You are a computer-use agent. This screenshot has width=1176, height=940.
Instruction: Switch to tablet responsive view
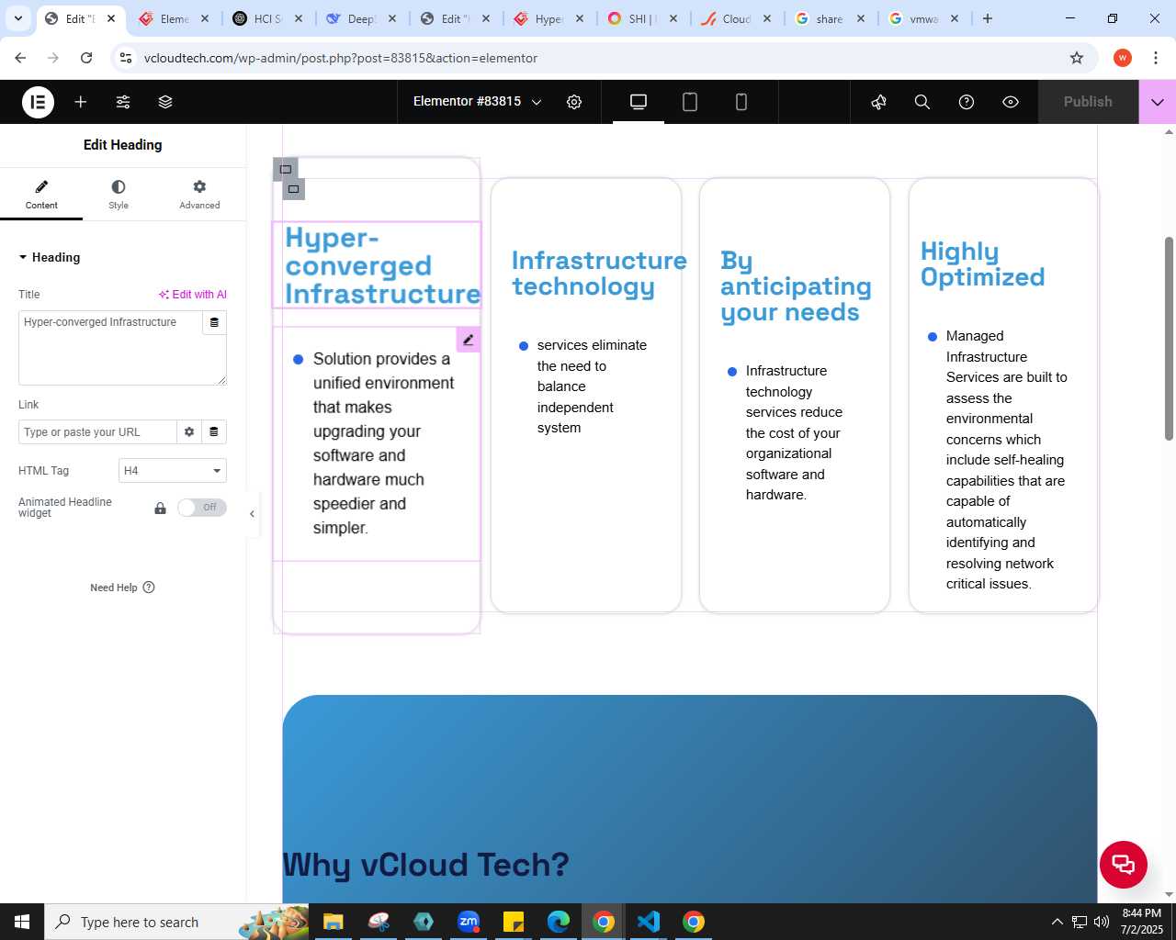coord(690,102)
